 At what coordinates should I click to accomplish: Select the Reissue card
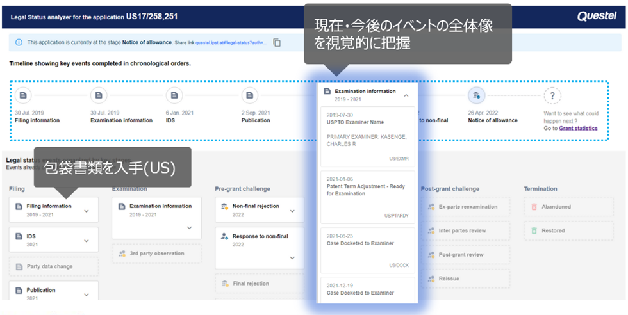point(466,279)
